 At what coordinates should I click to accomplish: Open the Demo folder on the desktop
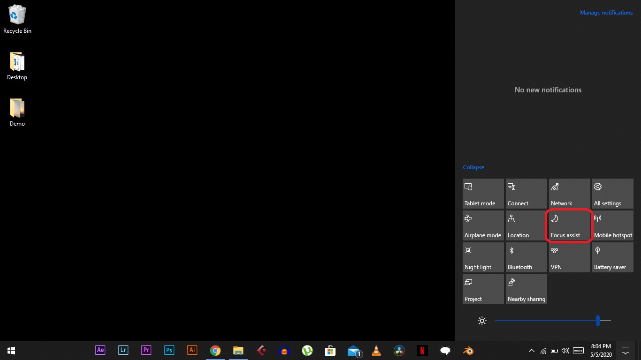pyautogui.click(x=17, y=112)
